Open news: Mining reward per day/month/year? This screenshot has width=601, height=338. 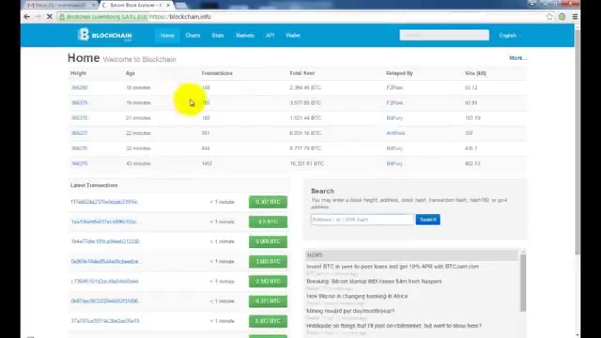click(x=350, y=311)
